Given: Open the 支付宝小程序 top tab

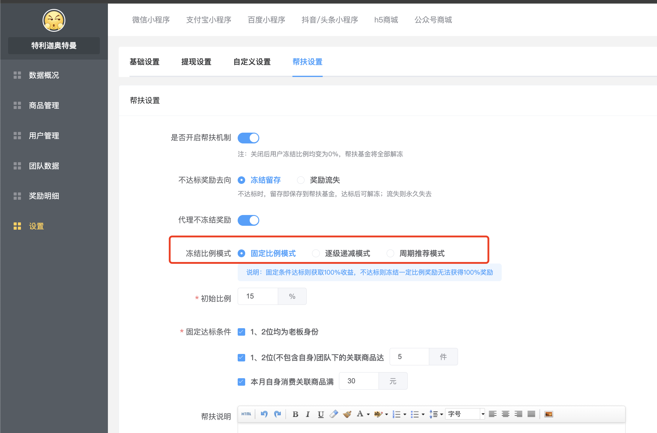Looking at the screenshot, I should click(x=209, y=20).
